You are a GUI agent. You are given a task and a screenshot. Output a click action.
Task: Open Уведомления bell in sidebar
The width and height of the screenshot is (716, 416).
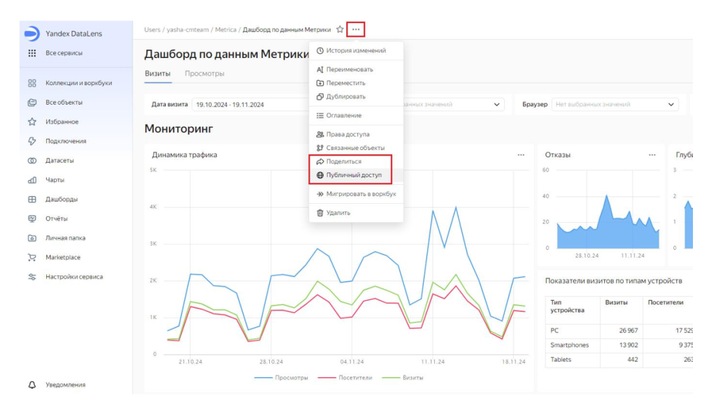click(32, 385)
